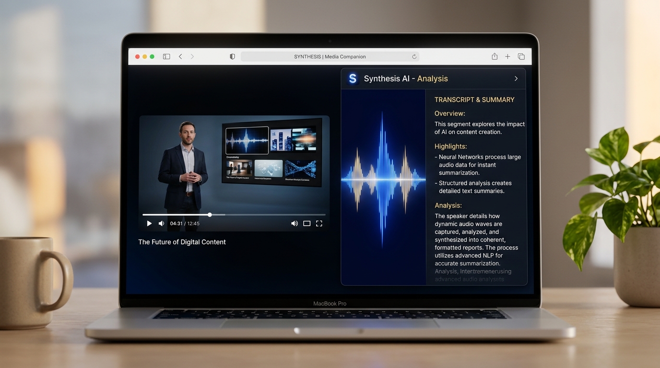Expand the Synthesis AI panel chevron
Image resolution: width=660 pixels, height=368 pixels.
516,79
